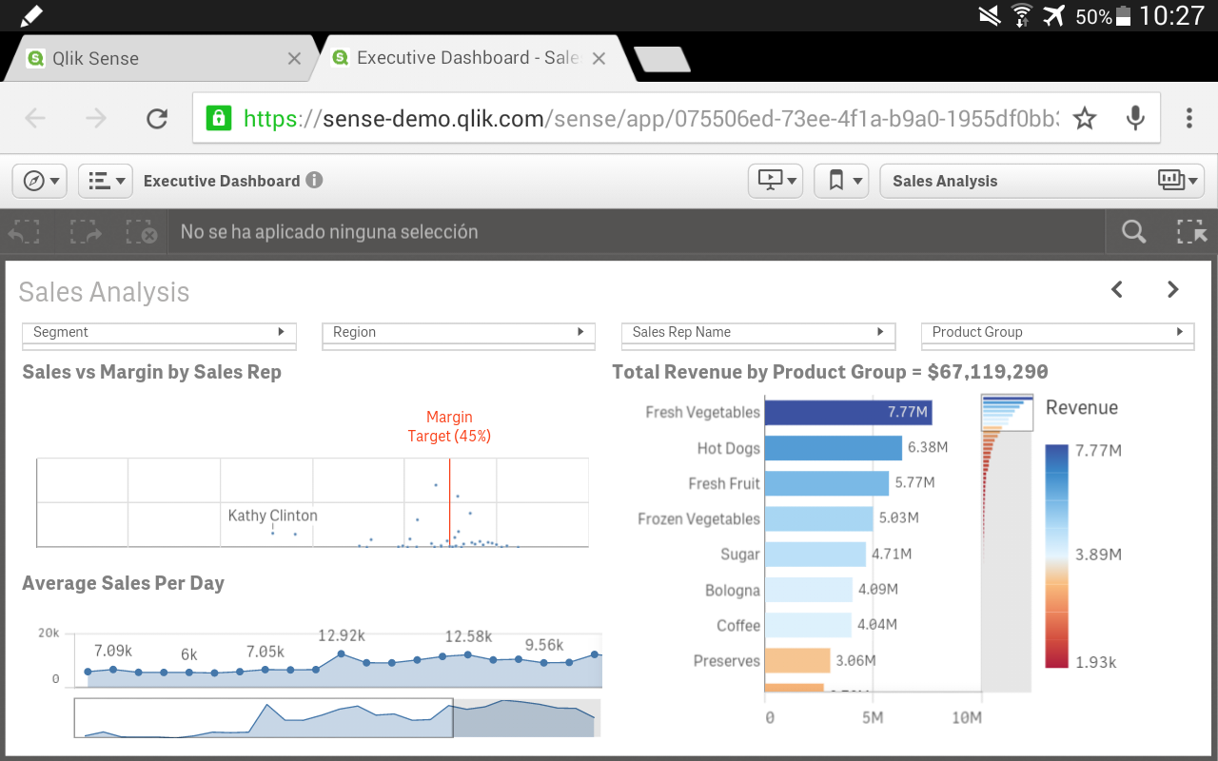Click the Revenue color gradient legend

[x=1057, y=556]
